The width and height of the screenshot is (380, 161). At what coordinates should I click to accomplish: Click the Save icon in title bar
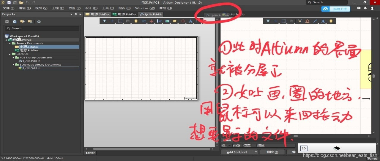[10, 2]
